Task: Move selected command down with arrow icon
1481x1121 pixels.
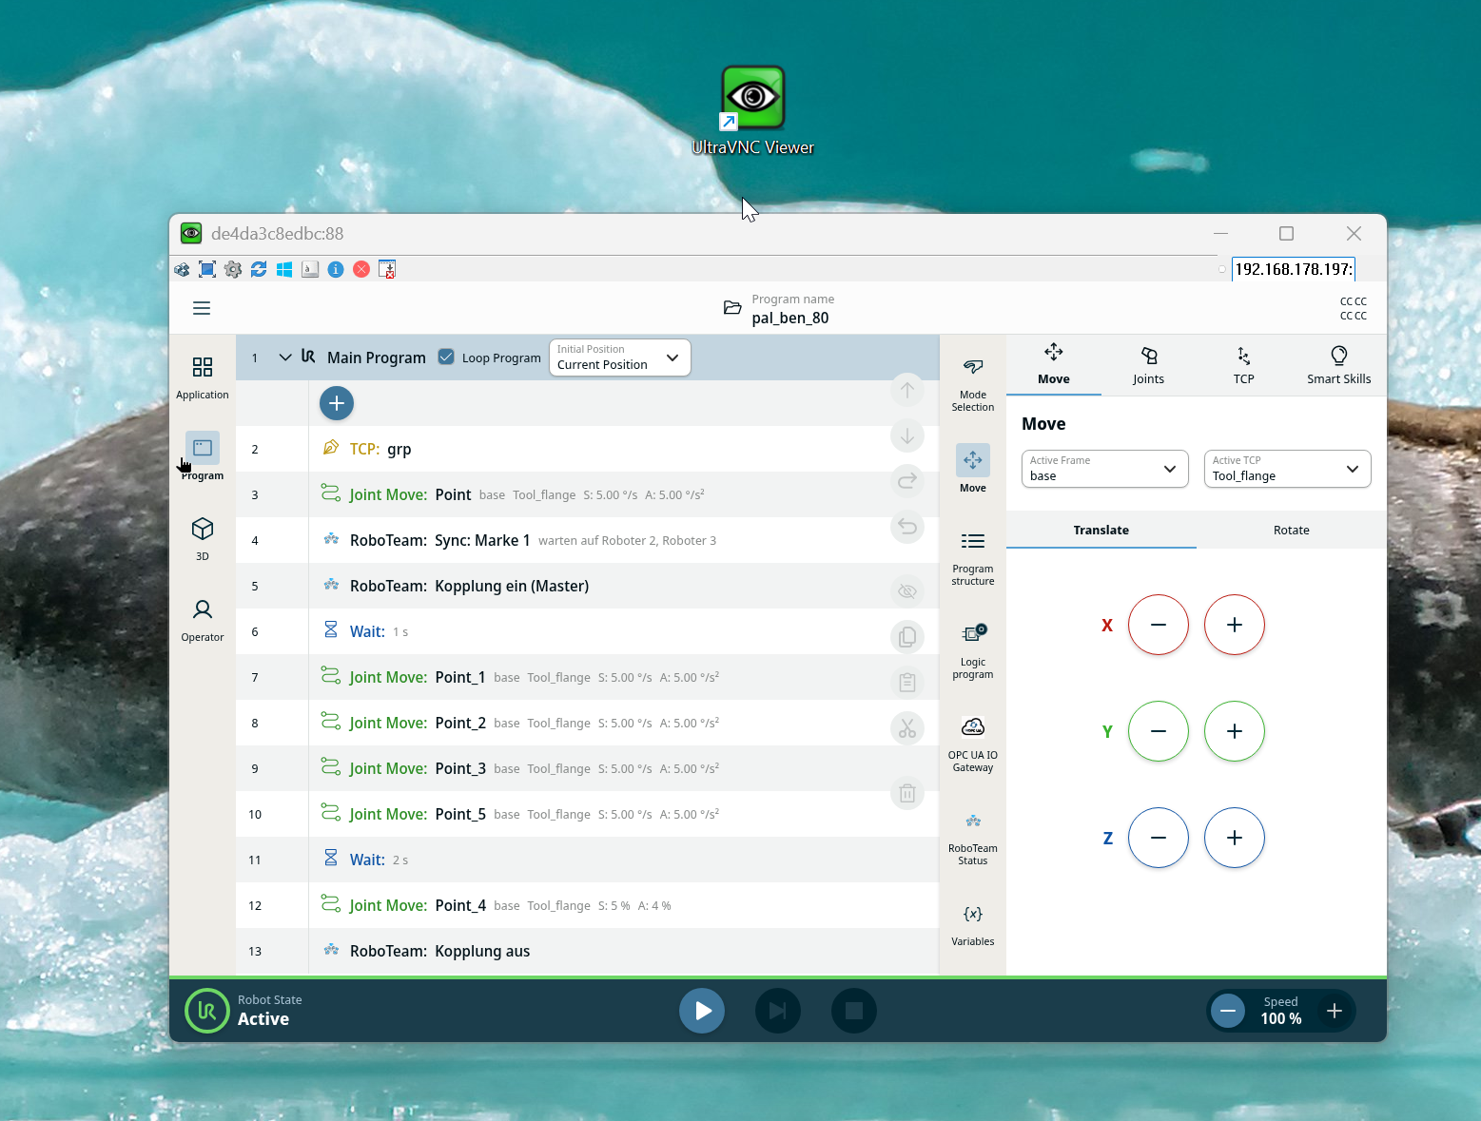Action: 907,435
